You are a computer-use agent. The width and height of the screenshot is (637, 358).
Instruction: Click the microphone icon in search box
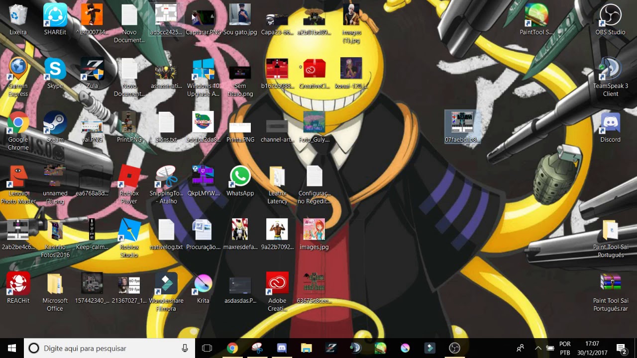point(185,348)
